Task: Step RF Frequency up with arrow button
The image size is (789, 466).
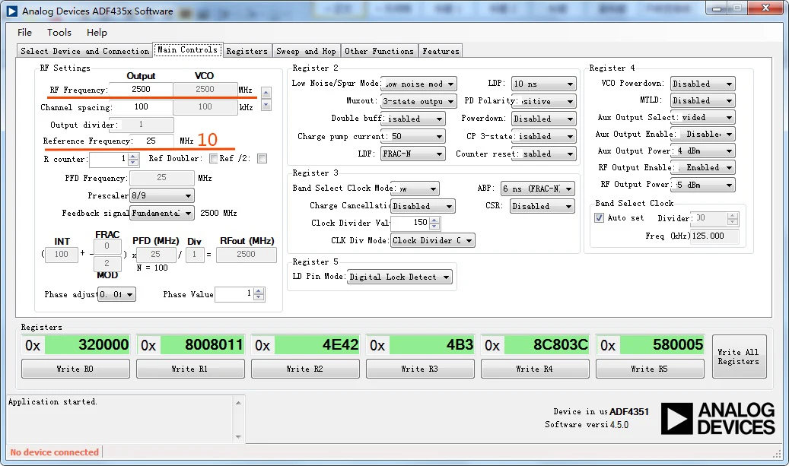Action: click(266, 93)
